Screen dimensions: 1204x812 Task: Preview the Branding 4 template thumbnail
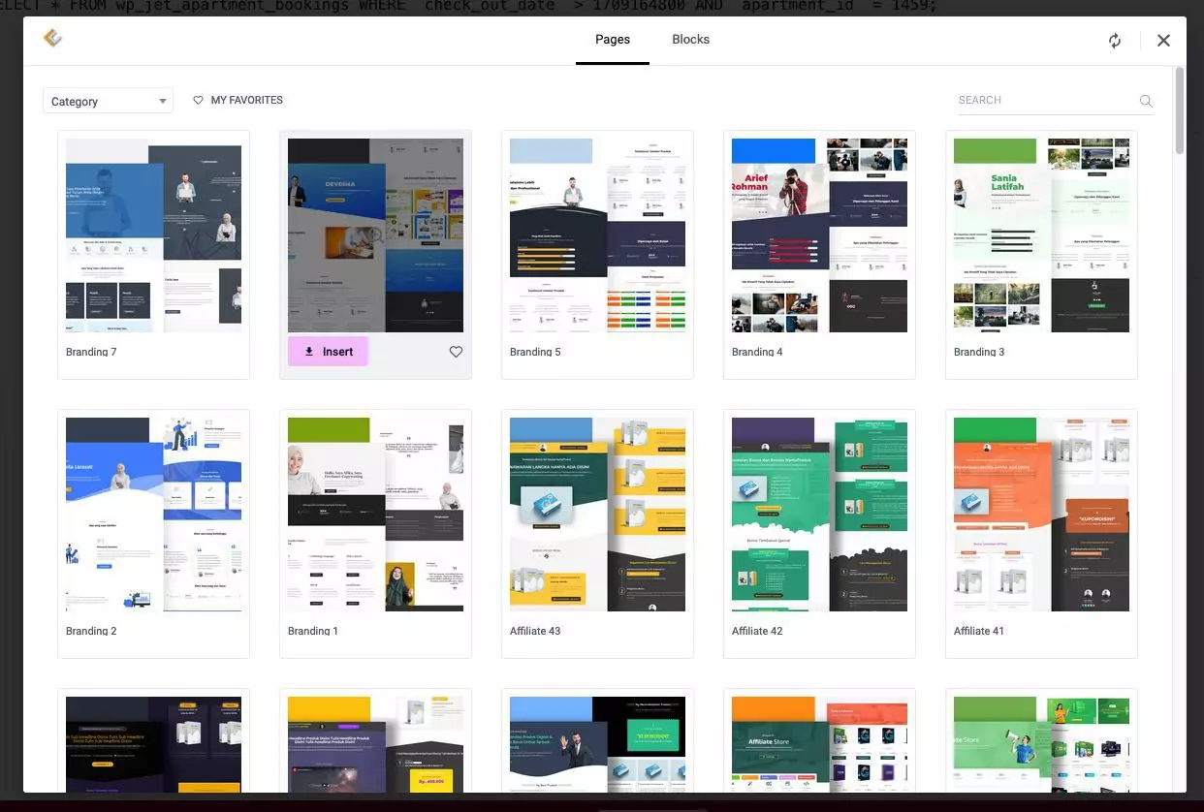coord(819,235)
